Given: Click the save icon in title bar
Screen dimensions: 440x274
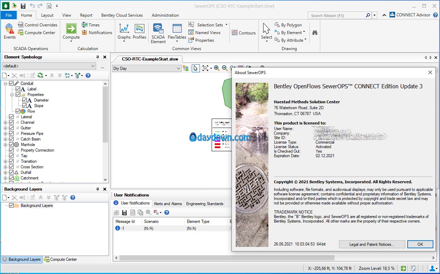Looking at the screenshot, I should (x=23, y=6).
